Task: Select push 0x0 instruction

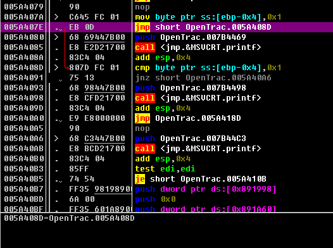Action: [155, 199]
